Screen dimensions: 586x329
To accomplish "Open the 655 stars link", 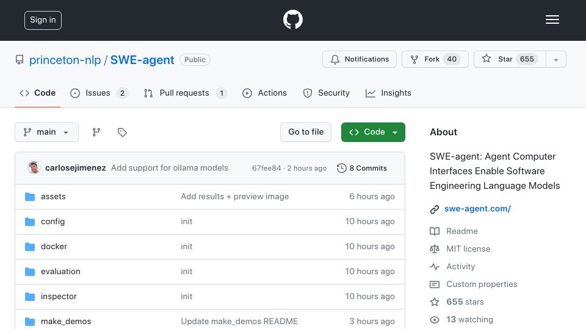I will pyautogui.click(x=465, y=302).
